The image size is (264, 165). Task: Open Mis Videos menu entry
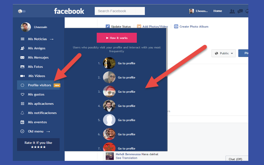click(37, 76)
